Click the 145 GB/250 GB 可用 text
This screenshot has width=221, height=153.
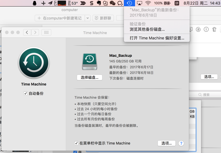(x=125, y=61)
